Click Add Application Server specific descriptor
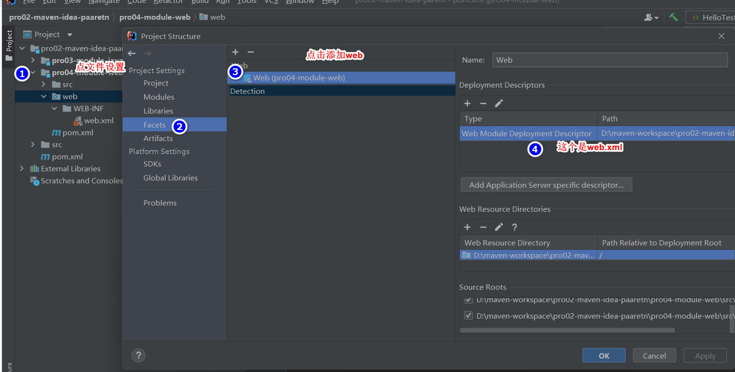Screen dimensions: 735x372 coord(546,185)
